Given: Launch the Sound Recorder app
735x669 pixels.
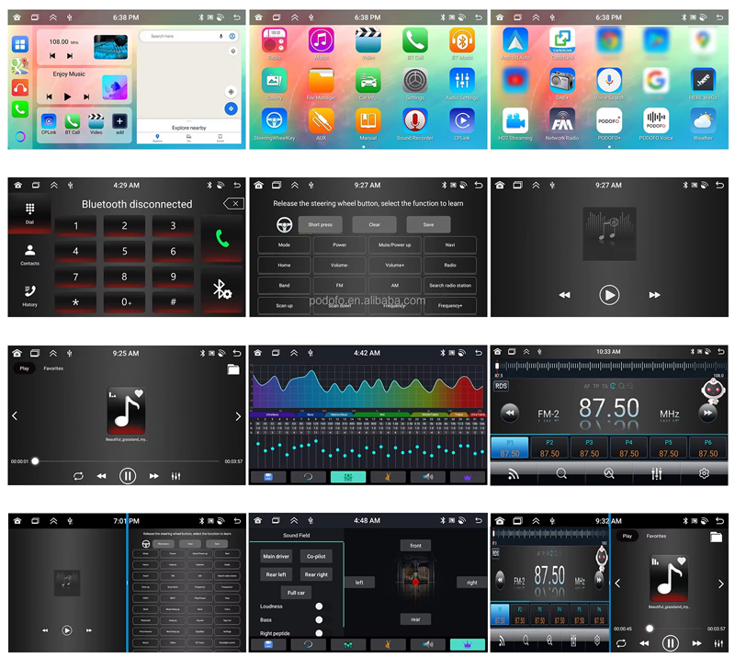Looking at the screenshot, I should click(414, 121).
